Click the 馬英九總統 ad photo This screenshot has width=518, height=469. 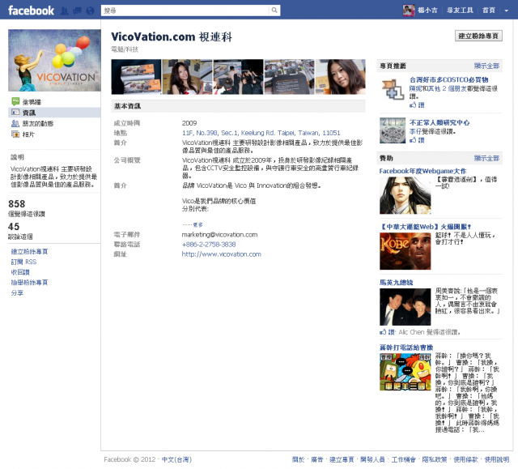(405, 307)
